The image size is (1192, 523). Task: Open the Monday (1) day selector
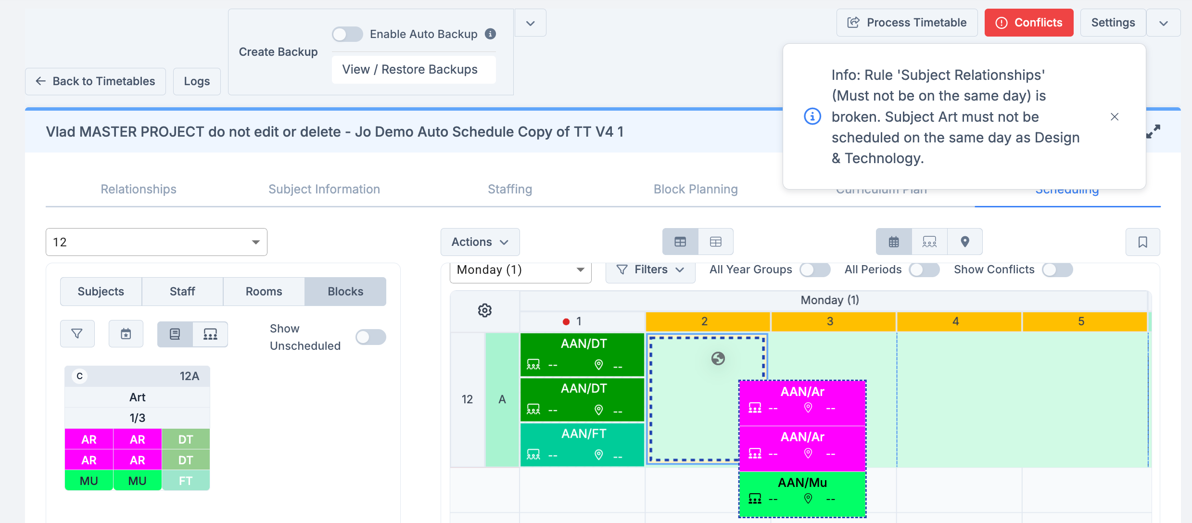point(520,270)
